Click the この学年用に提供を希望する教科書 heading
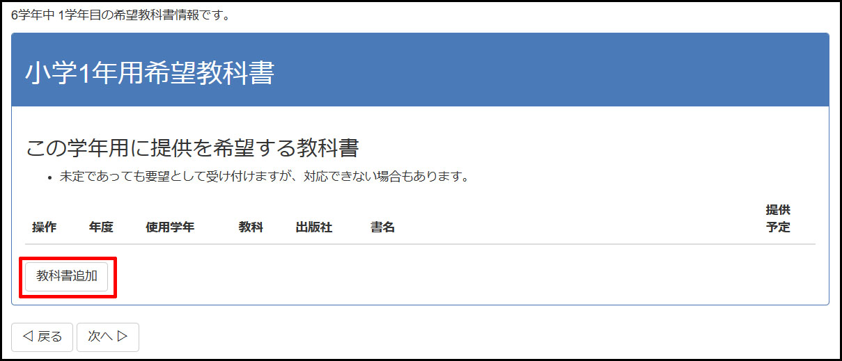Image resolution: width=842 pixels, height=361 pixels. [192, 148]
